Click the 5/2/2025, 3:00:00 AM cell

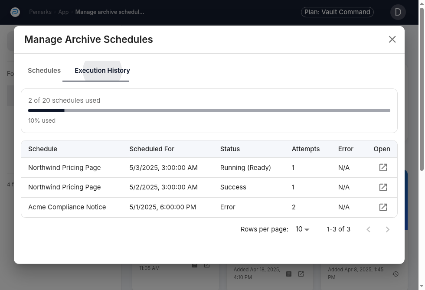click(163, 187)
